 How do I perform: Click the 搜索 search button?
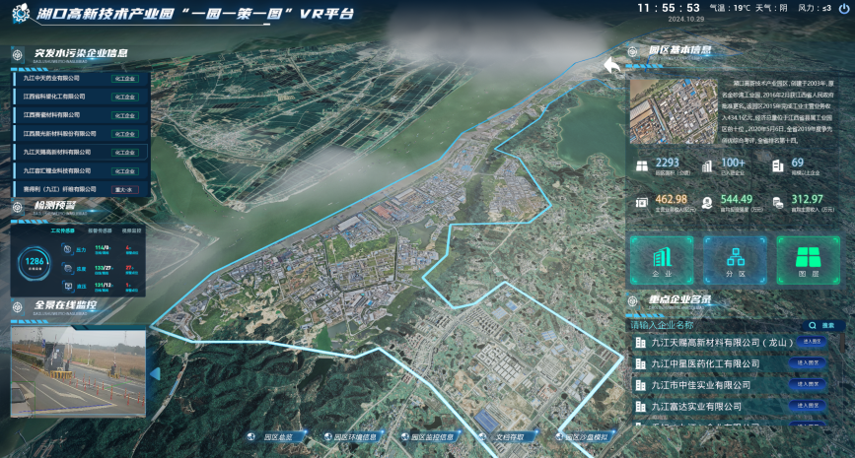[x=822, y=325]
